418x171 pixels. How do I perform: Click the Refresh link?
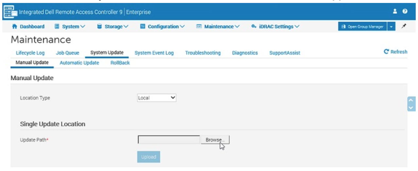pos(395,52)
